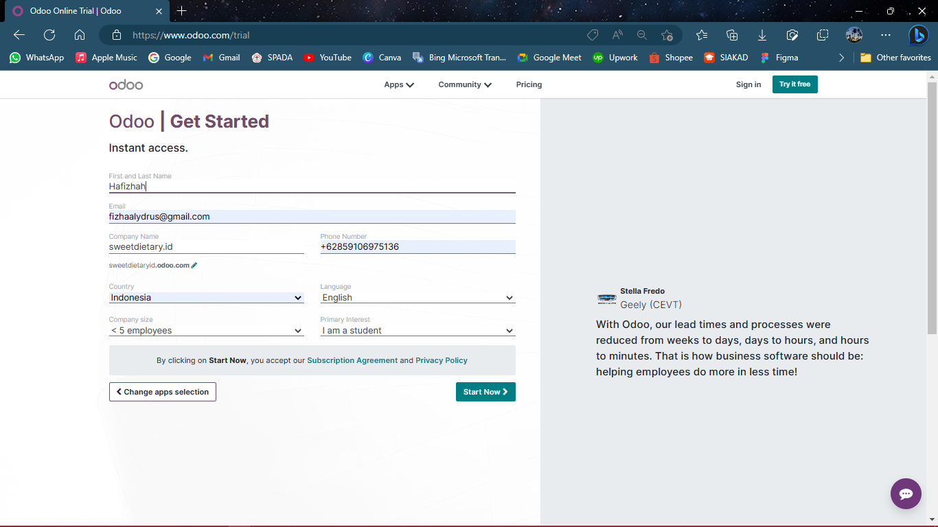Go to browser Home icon
The width and height of the screenshot is (938, 527).
click(80, 35)
